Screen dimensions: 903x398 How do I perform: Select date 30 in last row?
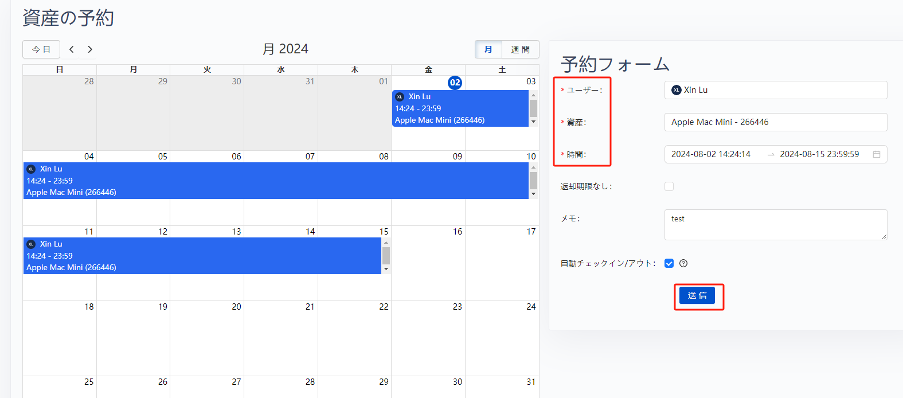tap(458, 382)
